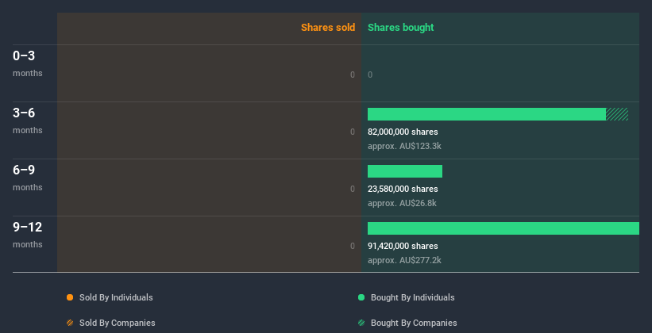Click the green Bought By Individuals dot
Viewport: 652px width, 333px height.
click(x=361, y=297)
